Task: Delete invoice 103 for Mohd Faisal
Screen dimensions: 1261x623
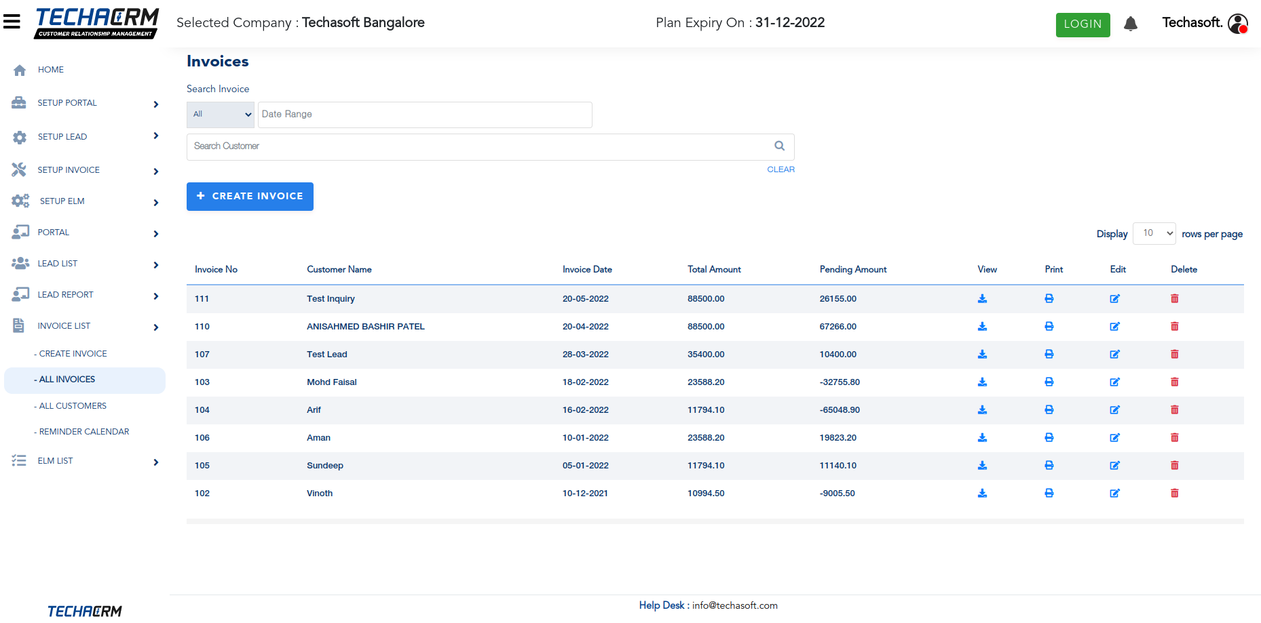Action: click(1175, 382)
